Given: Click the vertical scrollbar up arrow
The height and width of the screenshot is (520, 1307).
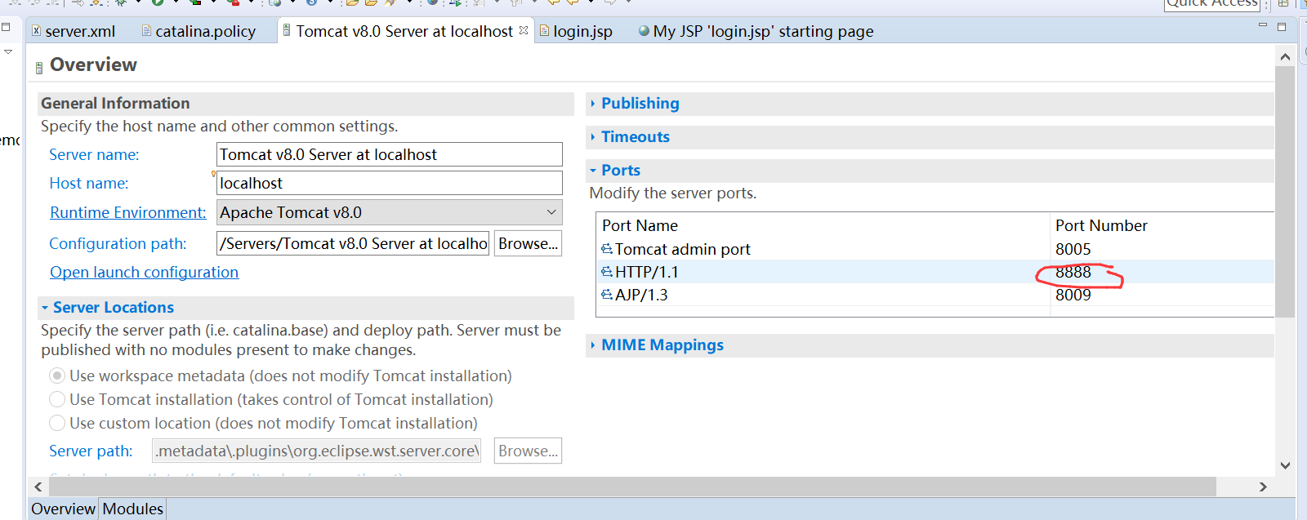Looking at the screenshot, I should (1285, 56).
